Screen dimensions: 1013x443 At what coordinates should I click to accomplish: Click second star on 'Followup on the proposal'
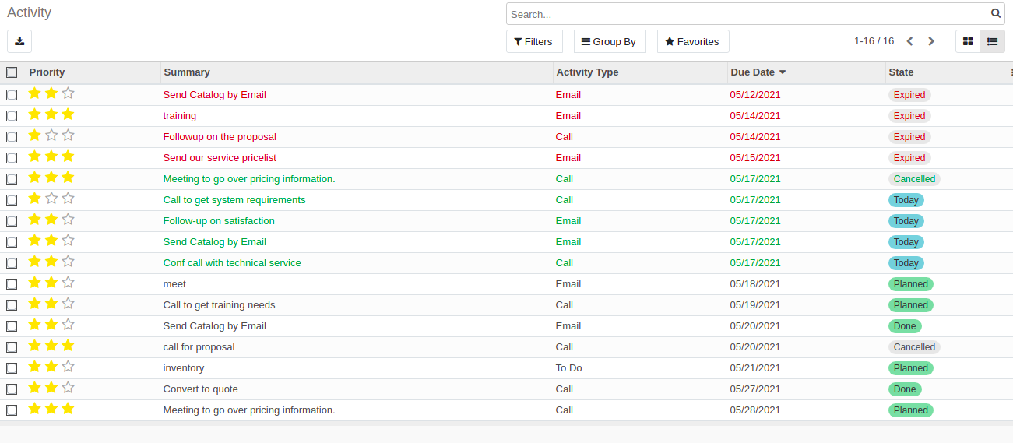coord(51,135)
